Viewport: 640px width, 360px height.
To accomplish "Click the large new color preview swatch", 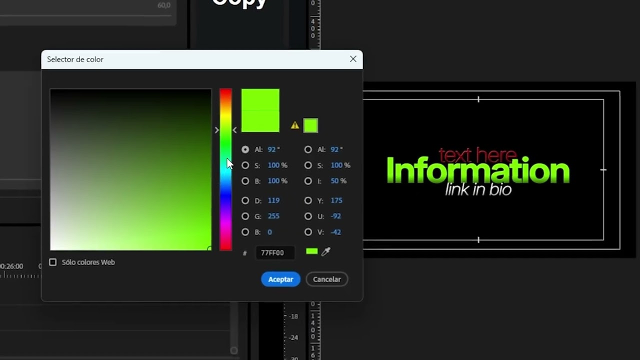I will point(260,110).
